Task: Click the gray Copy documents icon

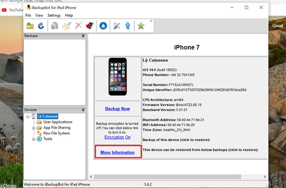Action: click(55, 26)
